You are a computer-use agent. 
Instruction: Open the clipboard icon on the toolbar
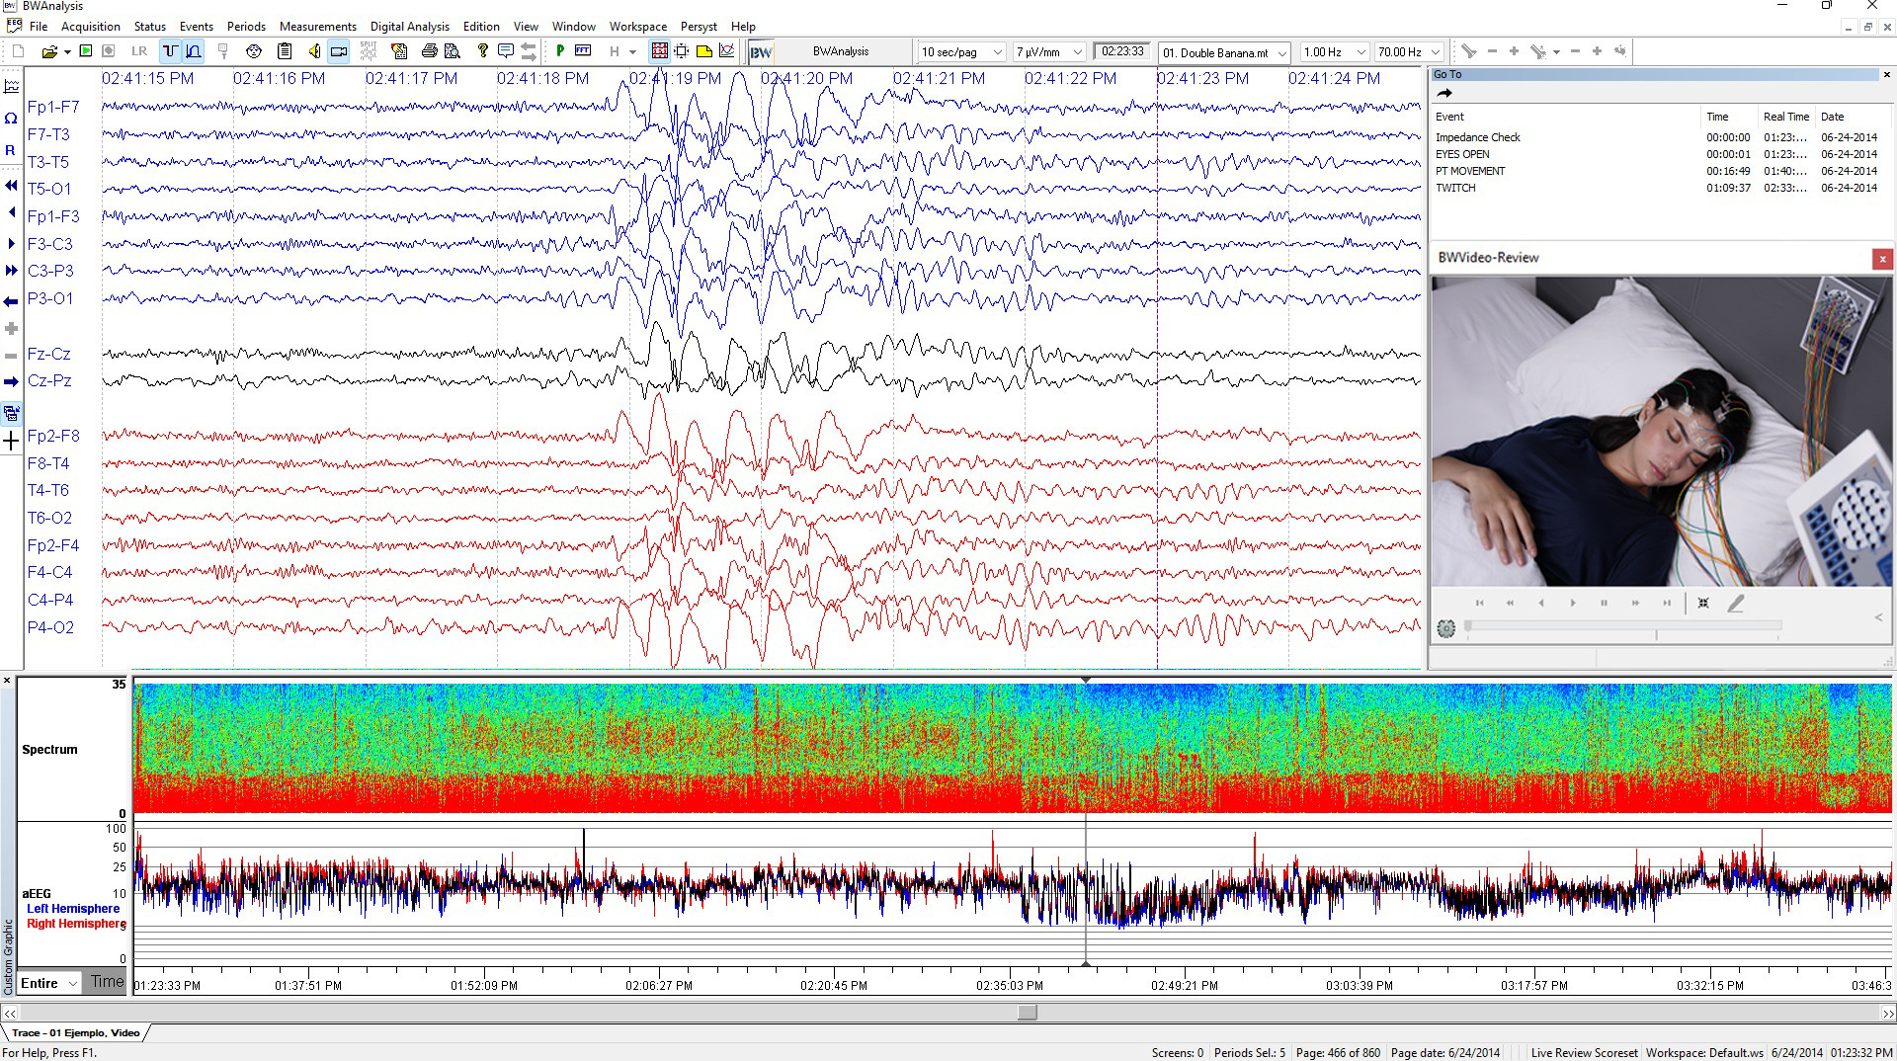coord(285,51)
